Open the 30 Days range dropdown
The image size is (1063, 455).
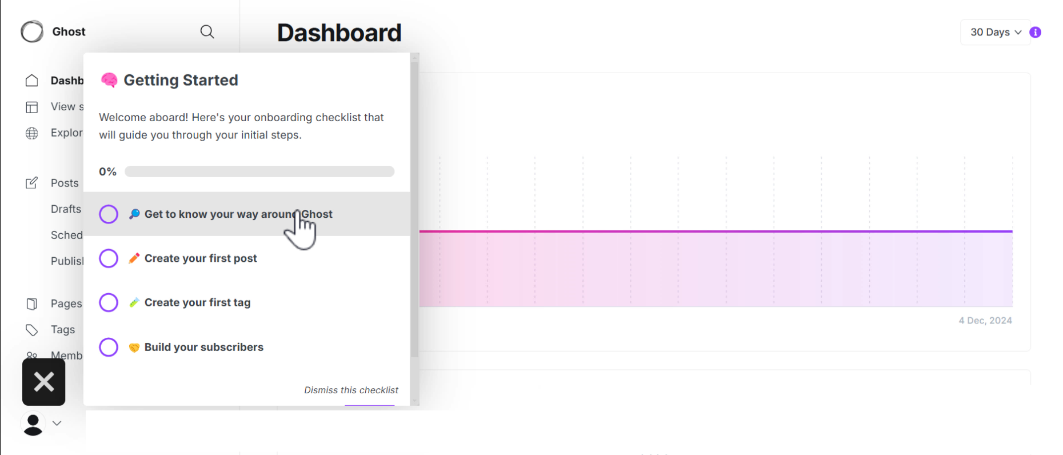[x=995, y=33]
